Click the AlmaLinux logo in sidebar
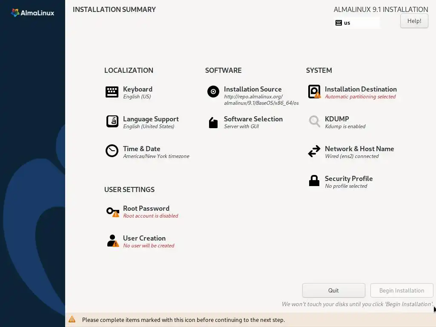436x327 pixels. (x=32, y=13)
